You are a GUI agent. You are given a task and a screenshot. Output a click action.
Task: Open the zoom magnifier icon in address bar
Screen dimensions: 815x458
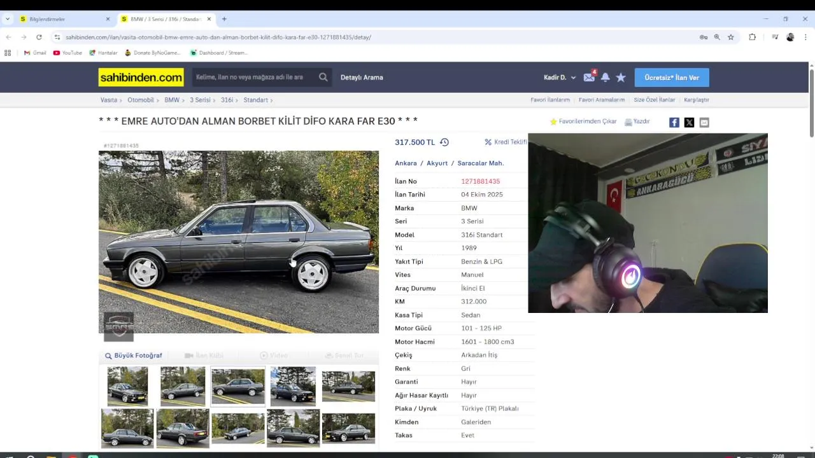(x=717, y=37)
